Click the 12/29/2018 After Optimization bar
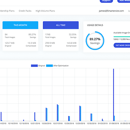 [81, 113]
